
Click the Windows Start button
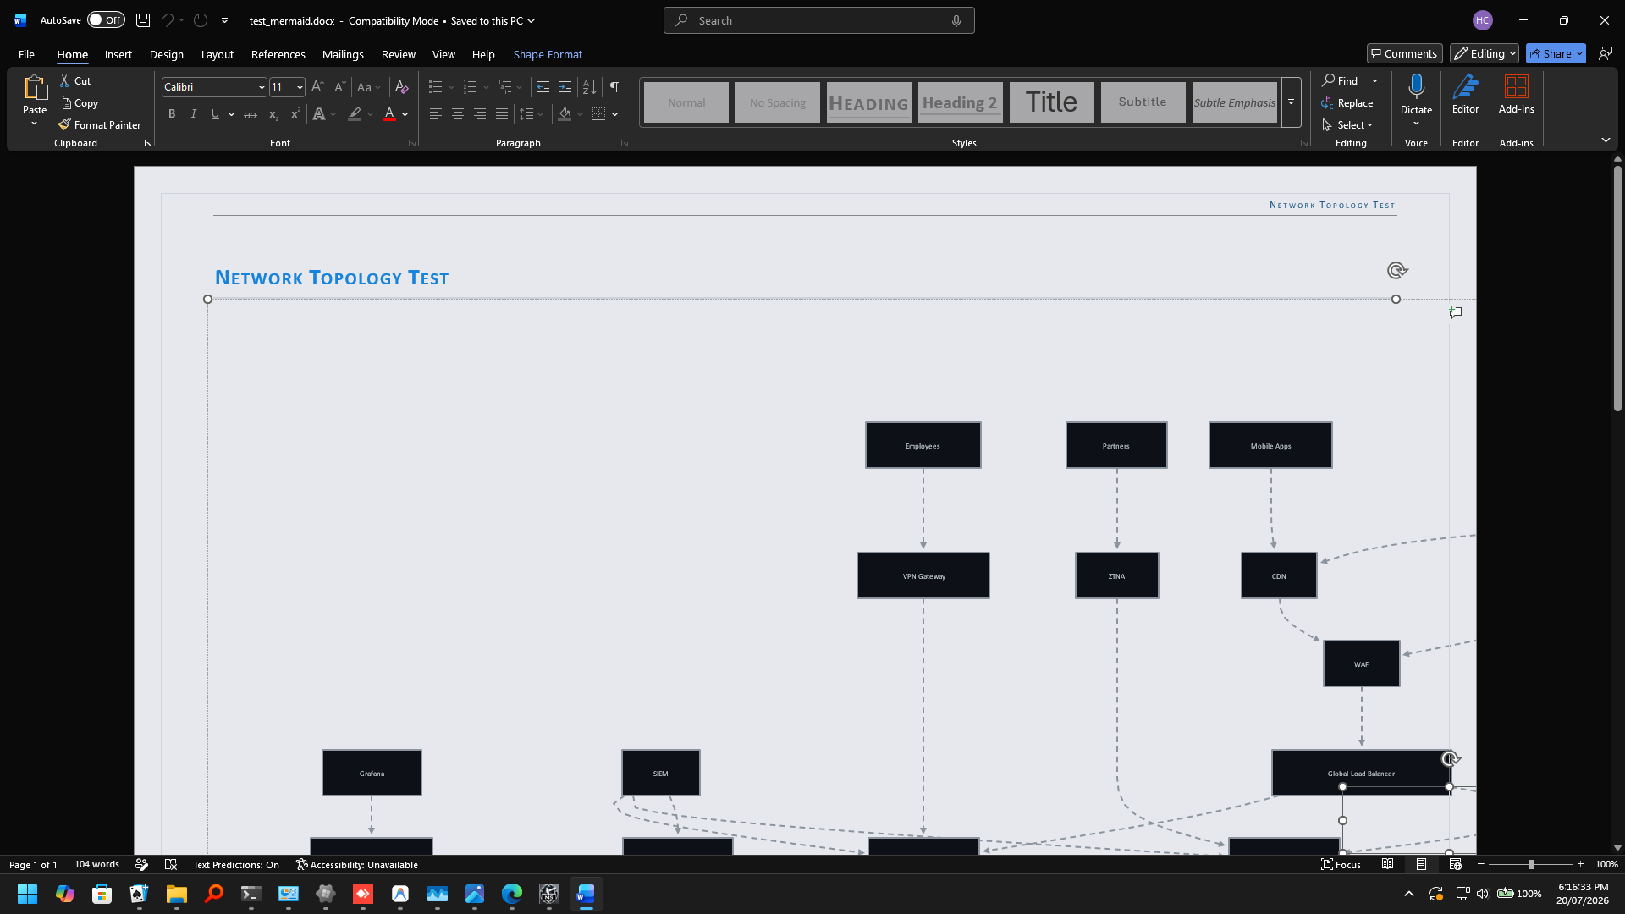(x=27, y=894)
